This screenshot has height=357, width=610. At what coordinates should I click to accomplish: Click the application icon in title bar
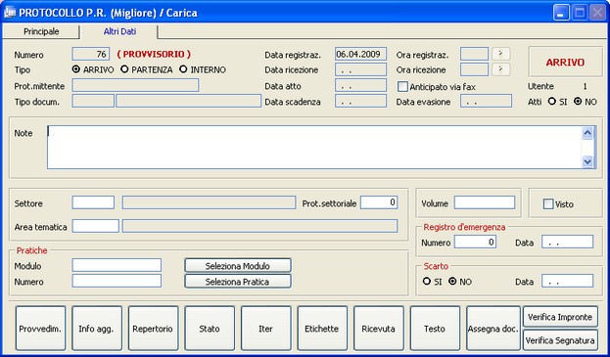(9, 13)
